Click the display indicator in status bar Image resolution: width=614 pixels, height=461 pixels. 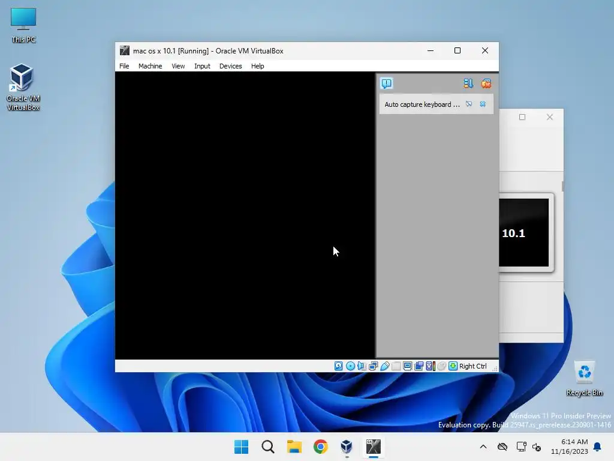(x=407, y=366)
